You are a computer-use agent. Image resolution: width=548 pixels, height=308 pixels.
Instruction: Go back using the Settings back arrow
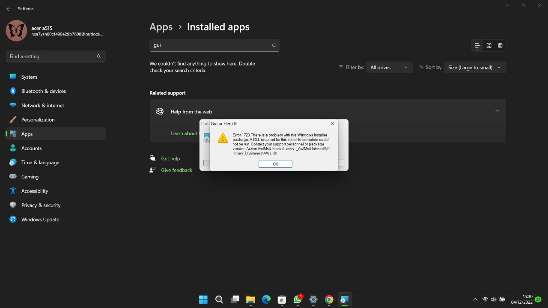(8, 9)
